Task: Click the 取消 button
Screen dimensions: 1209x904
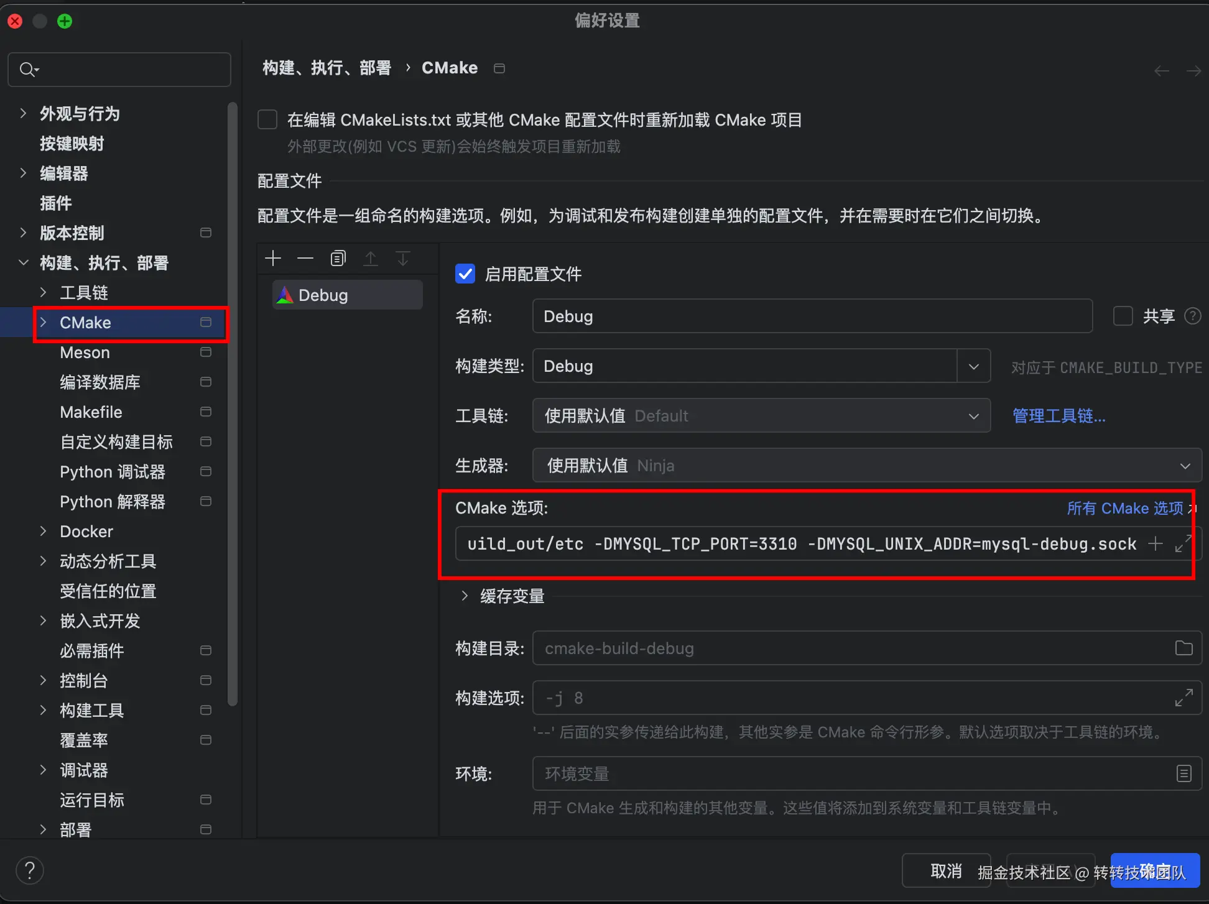Action: pyautogui.click(x=945, y=871)
